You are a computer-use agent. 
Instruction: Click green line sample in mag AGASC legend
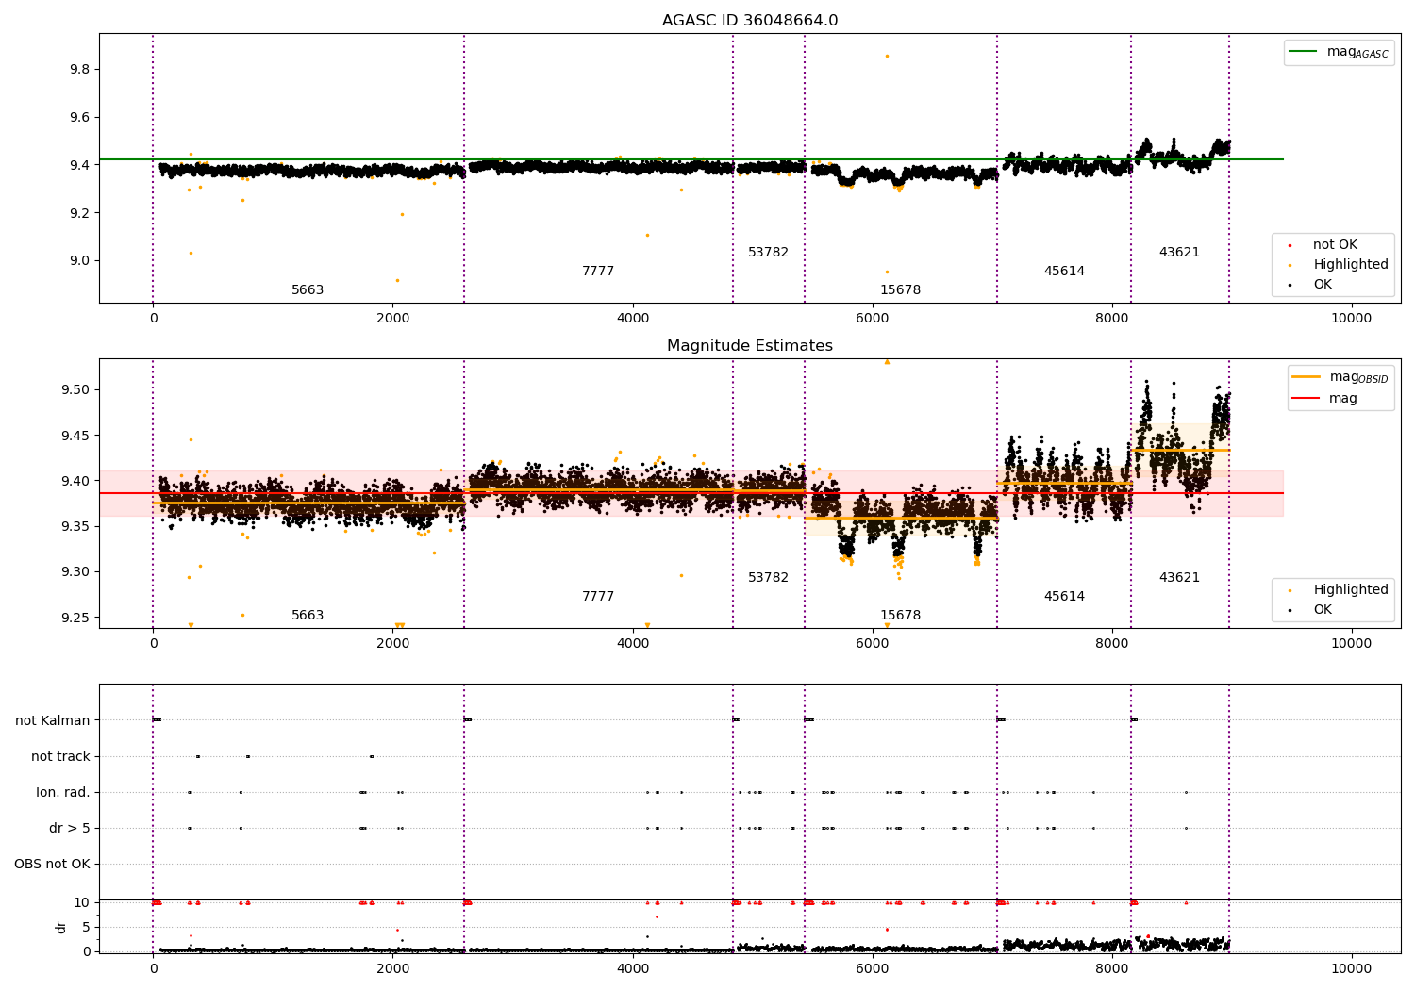coord(1304,52)
